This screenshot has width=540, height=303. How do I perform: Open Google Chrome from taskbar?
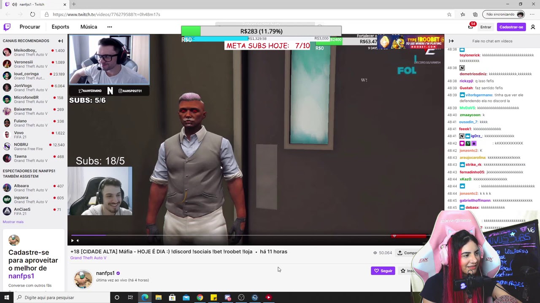coord(200,298)
